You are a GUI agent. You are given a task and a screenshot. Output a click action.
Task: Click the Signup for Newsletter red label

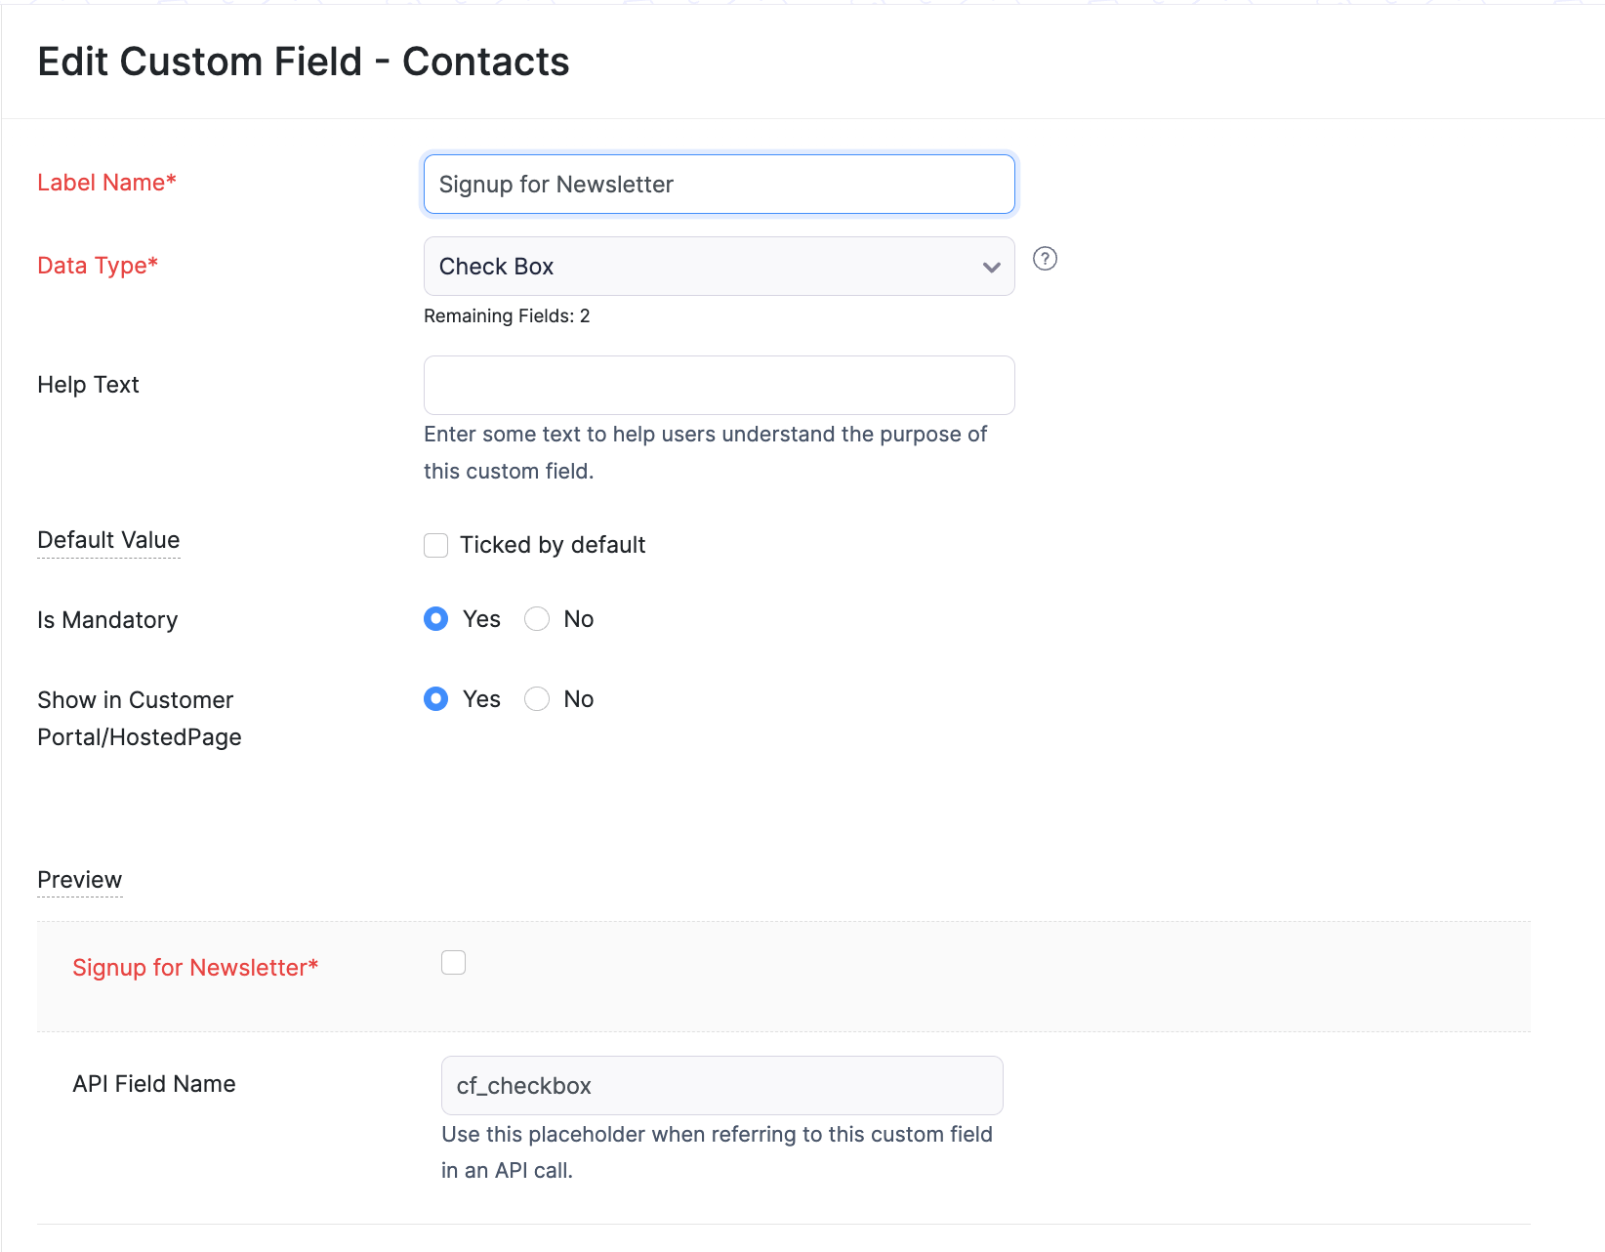[194, 967]
